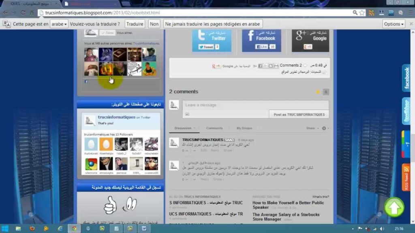Choose Ne jamais traduire les pages rédigées en arabe
The image size is (415, 233).
(x=212, y=24)
